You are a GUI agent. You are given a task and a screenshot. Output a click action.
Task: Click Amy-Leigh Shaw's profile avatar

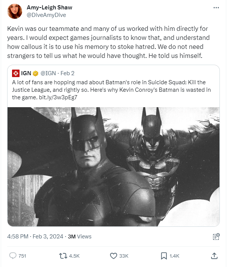[15, 12]
